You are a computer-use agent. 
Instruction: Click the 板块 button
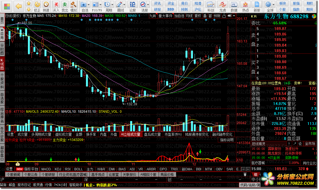pyautogui.click(x=283, y=4)
